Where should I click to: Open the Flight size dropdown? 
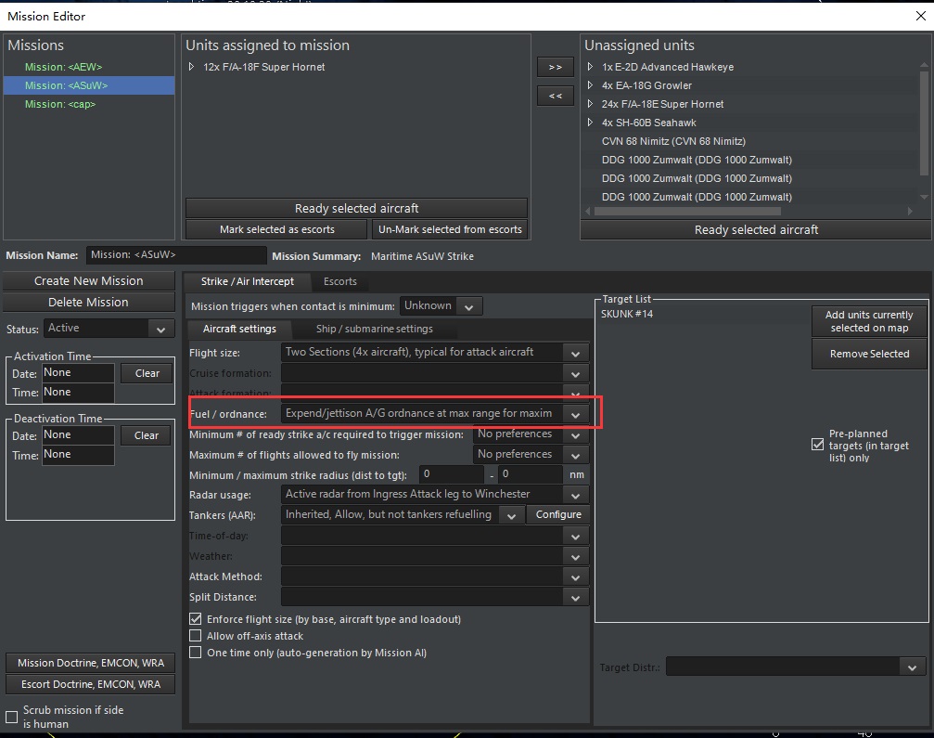point(435,353)
